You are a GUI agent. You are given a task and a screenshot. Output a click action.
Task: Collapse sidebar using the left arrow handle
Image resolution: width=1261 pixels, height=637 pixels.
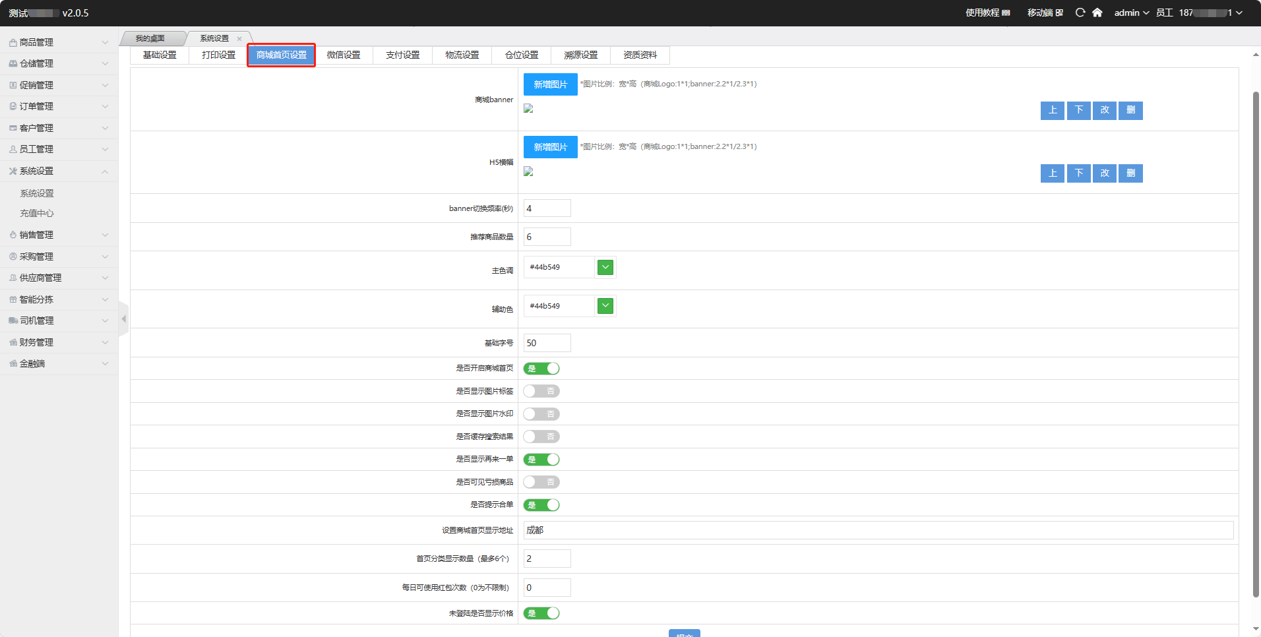pyautogui.click(x=123, y=319)
